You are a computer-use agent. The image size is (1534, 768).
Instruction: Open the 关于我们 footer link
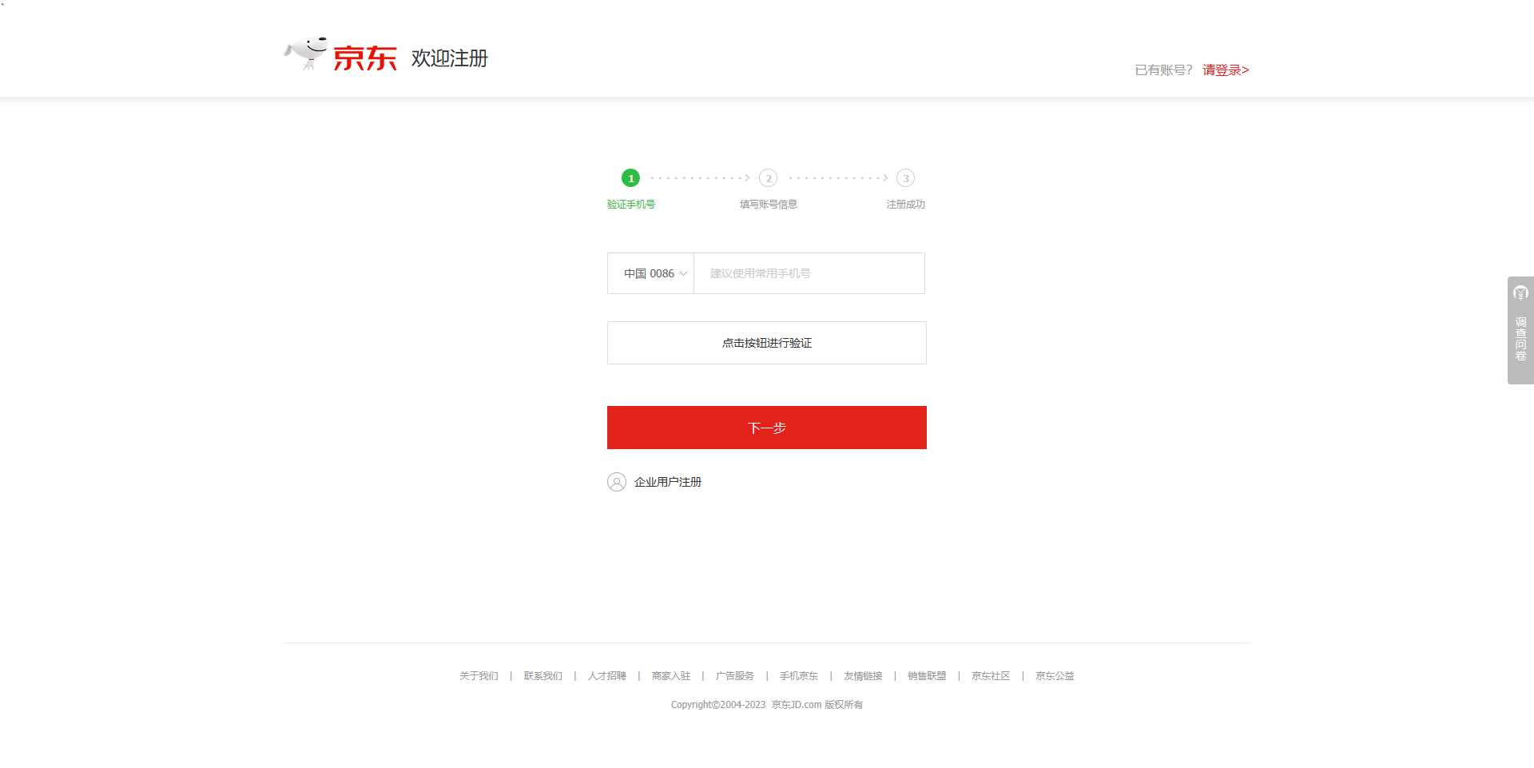tap(479, 676)
